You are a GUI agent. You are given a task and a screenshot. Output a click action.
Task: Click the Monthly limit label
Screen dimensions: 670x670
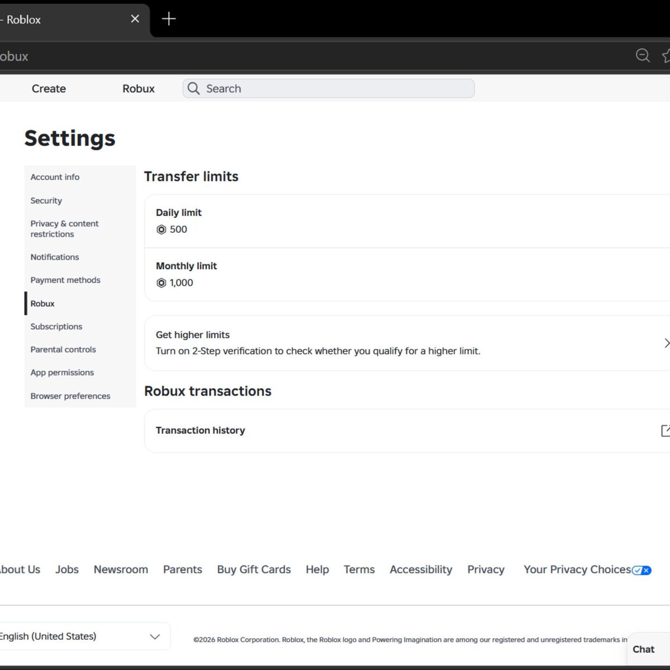click(186, 266)
